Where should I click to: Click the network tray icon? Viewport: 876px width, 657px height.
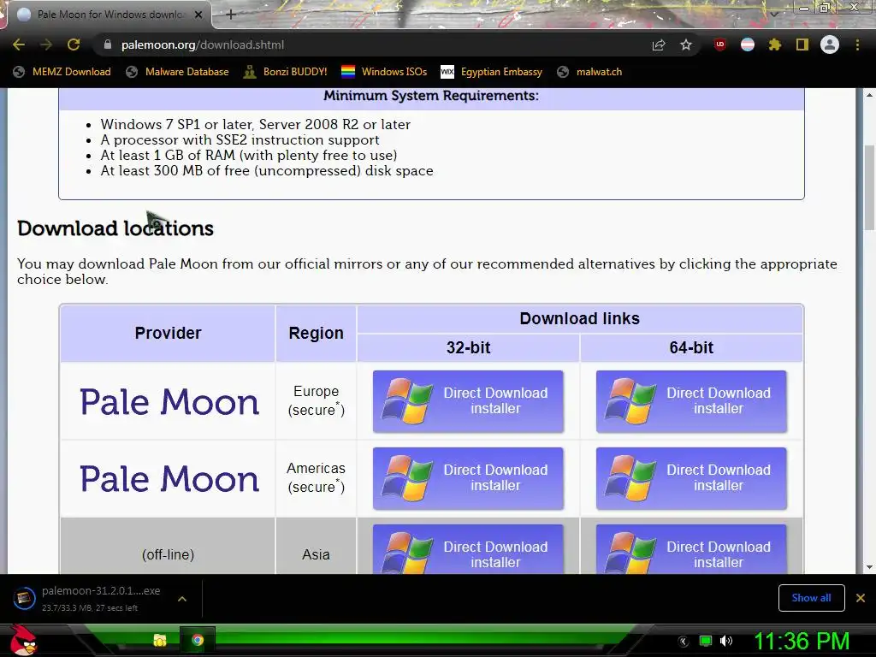(x=706, y=641)
